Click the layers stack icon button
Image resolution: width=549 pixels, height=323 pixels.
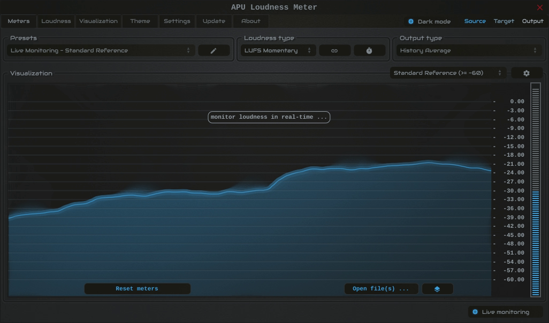(437, 289)
